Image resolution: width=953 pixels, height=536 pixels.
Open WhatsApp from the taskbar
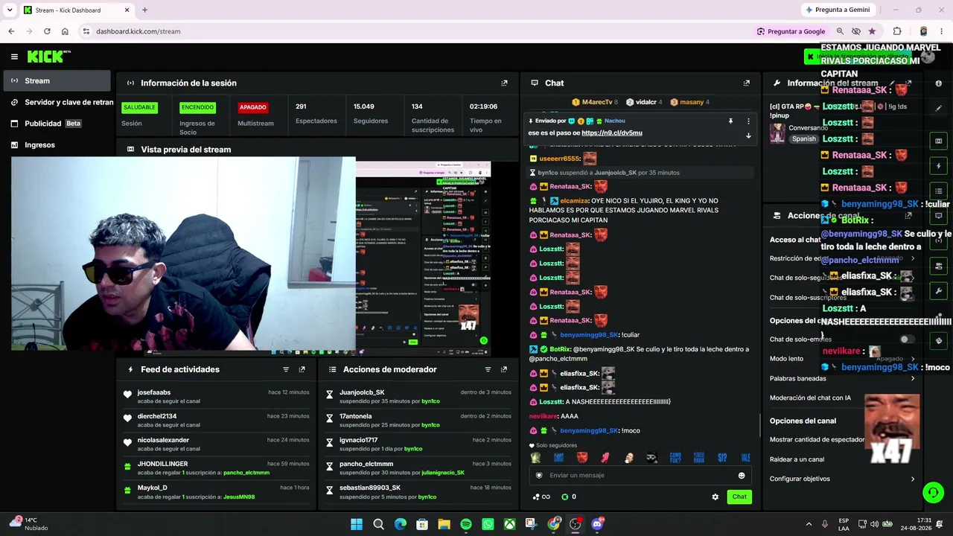click(488, 524)
